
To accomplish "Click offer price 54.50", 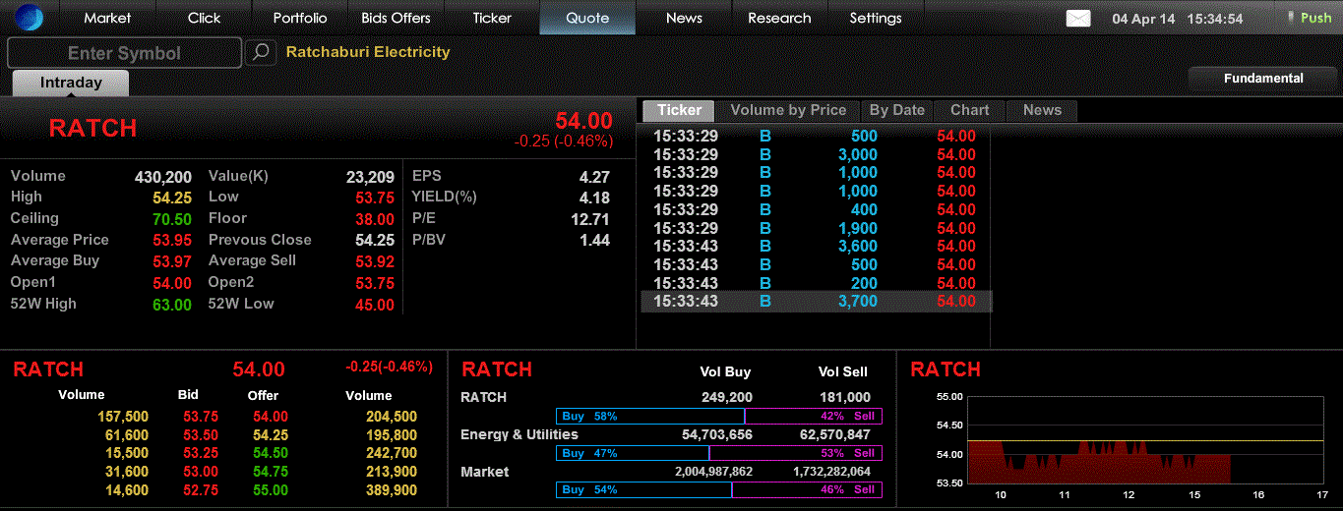I will (270, 453).
